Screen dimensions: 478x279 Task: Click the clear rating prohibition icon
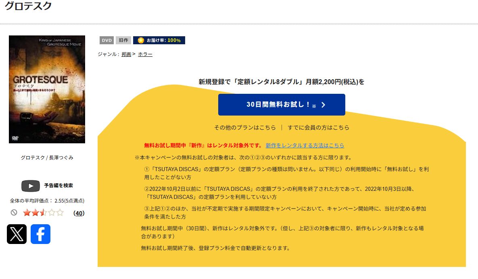(x=14, y=212)
